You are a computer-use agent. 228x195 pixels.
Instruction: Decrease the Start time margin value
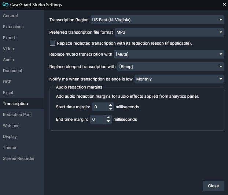(110, 109)
